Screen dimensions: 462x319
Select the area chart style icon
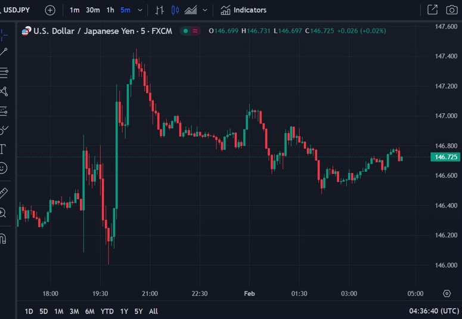click(191, 10)
